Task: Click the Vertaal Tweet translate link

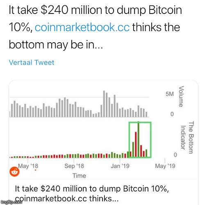Action: (x=32, y=62)
